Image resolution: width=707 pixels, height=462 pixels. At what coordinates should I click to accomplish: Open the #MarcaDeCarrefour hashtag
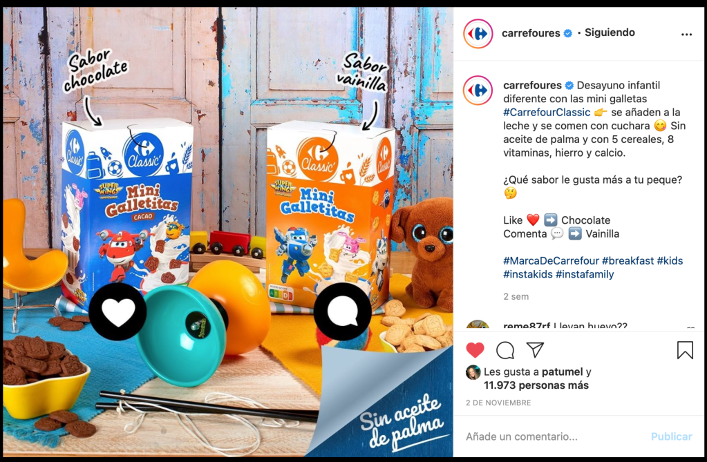[551, 260]
